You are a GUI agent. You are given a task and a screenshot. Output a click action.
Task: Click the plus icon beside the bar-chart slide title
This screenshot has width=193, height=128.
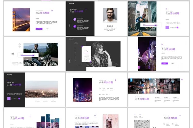tap(30, 116)
